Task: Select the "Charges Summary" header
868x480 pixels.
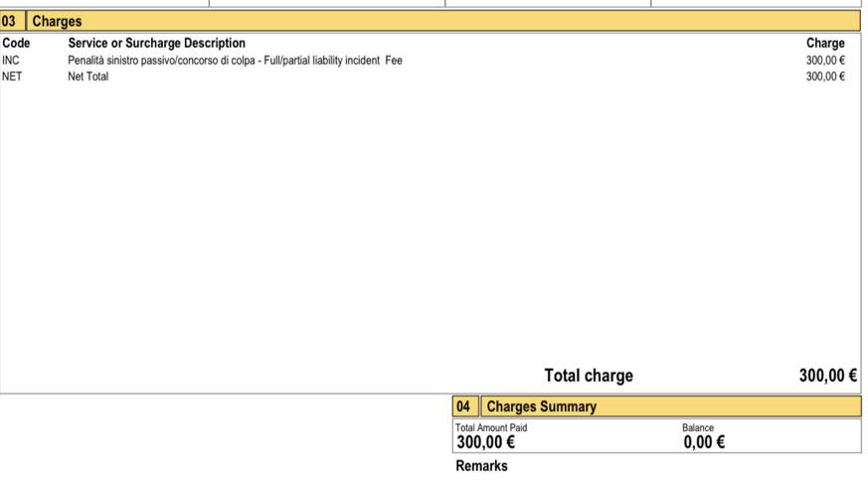Action: (671, 406)
